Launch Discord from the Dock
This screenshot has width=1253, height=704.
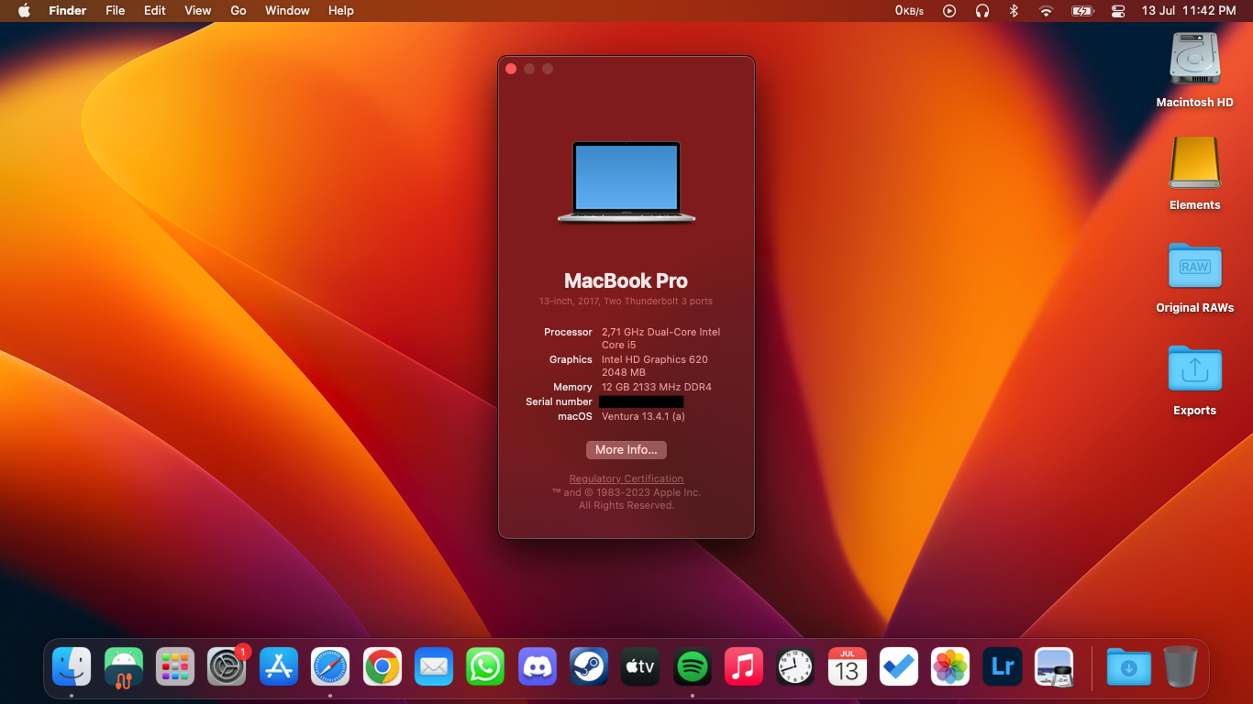pos(538,666)
